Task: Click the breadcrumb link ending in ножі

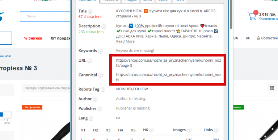Action: 5,56
